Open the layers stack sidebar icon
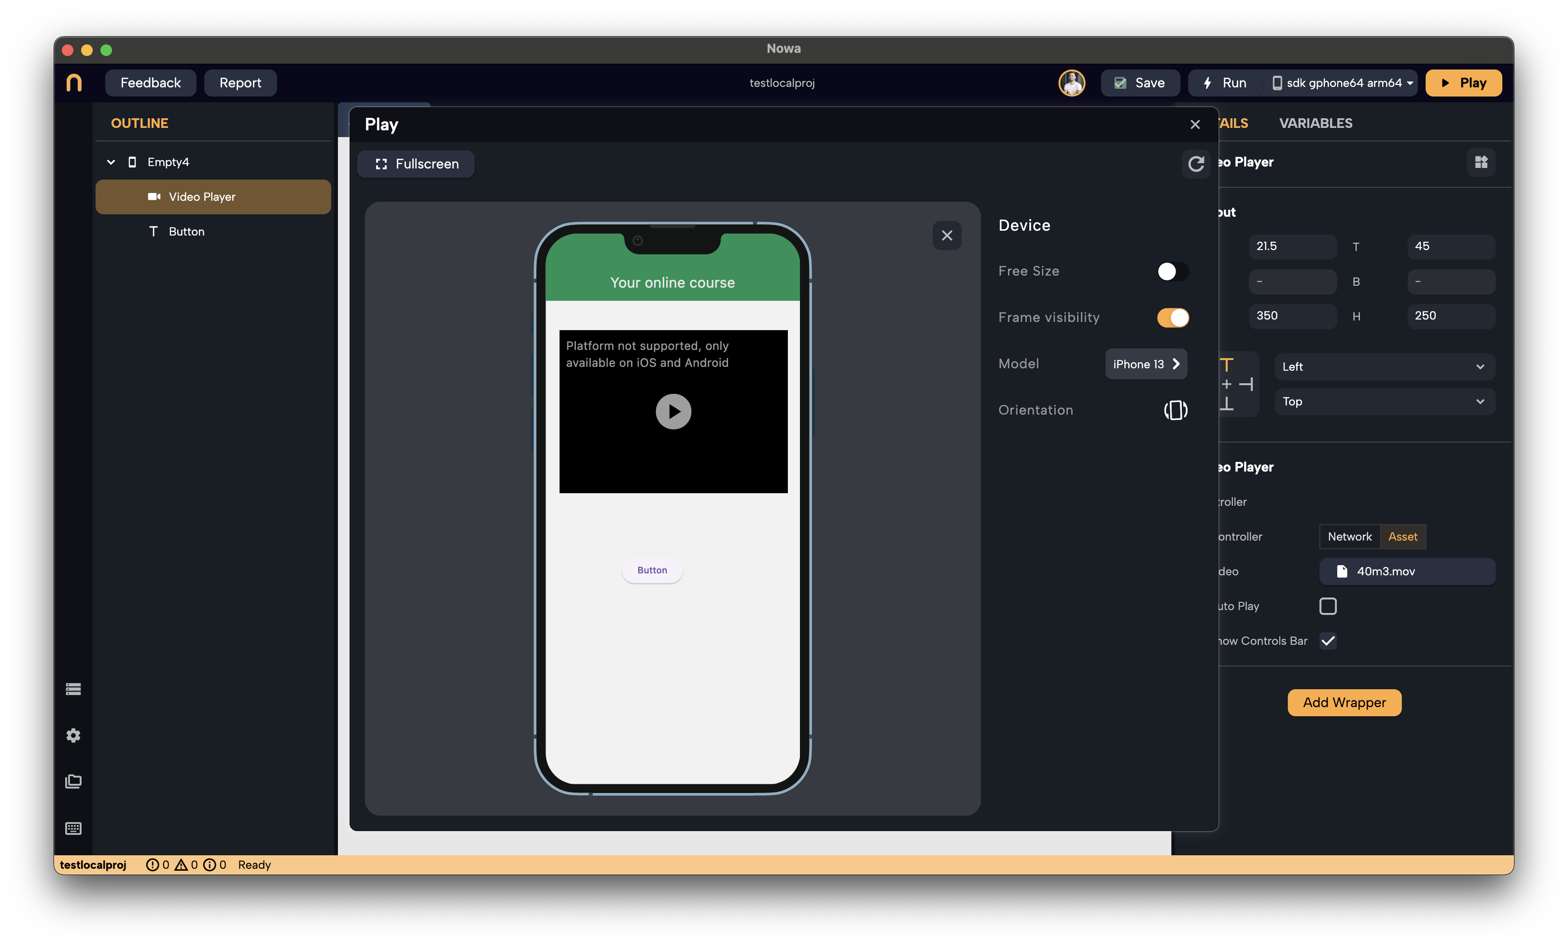 click(x=73, y=689)
